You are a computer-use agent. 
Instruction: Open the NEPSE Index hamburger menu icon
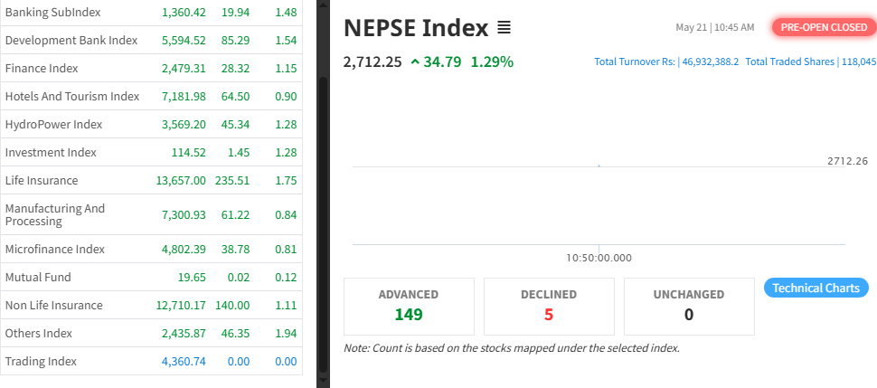tap(505, 28)
